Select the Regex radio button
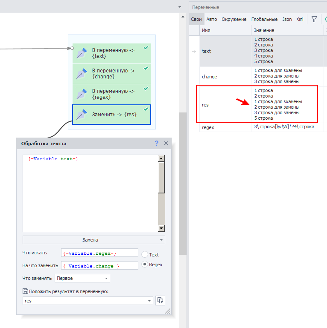327x328 pixels. pos(145,264)
